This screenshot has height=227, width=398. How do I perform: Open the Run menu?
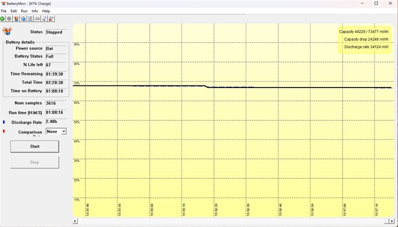click(24, 11)
